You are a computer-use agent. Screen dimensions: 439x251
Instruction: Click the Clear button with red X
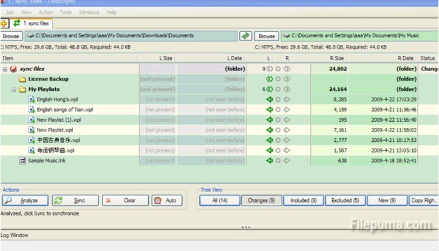pyautogui.click(x=125, y=201)
